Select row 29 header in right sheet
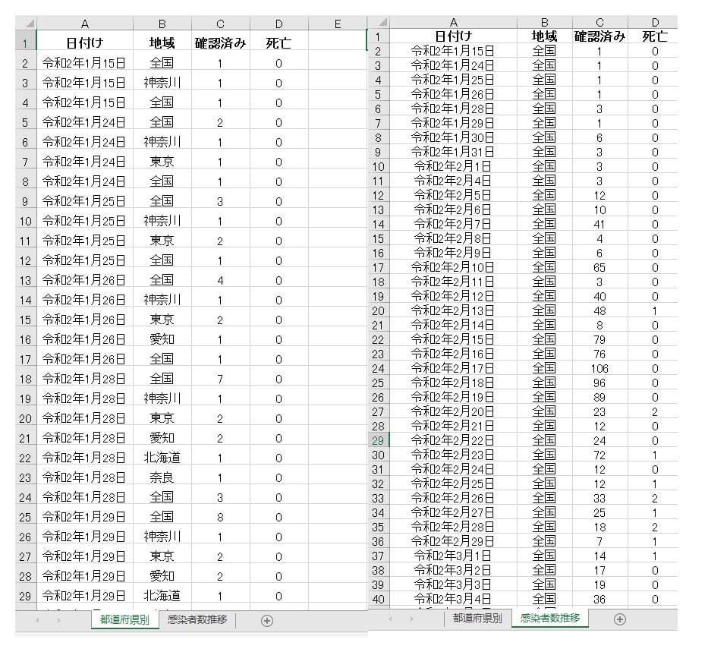The height and width of the screenshot is (652, 708). 379,440
